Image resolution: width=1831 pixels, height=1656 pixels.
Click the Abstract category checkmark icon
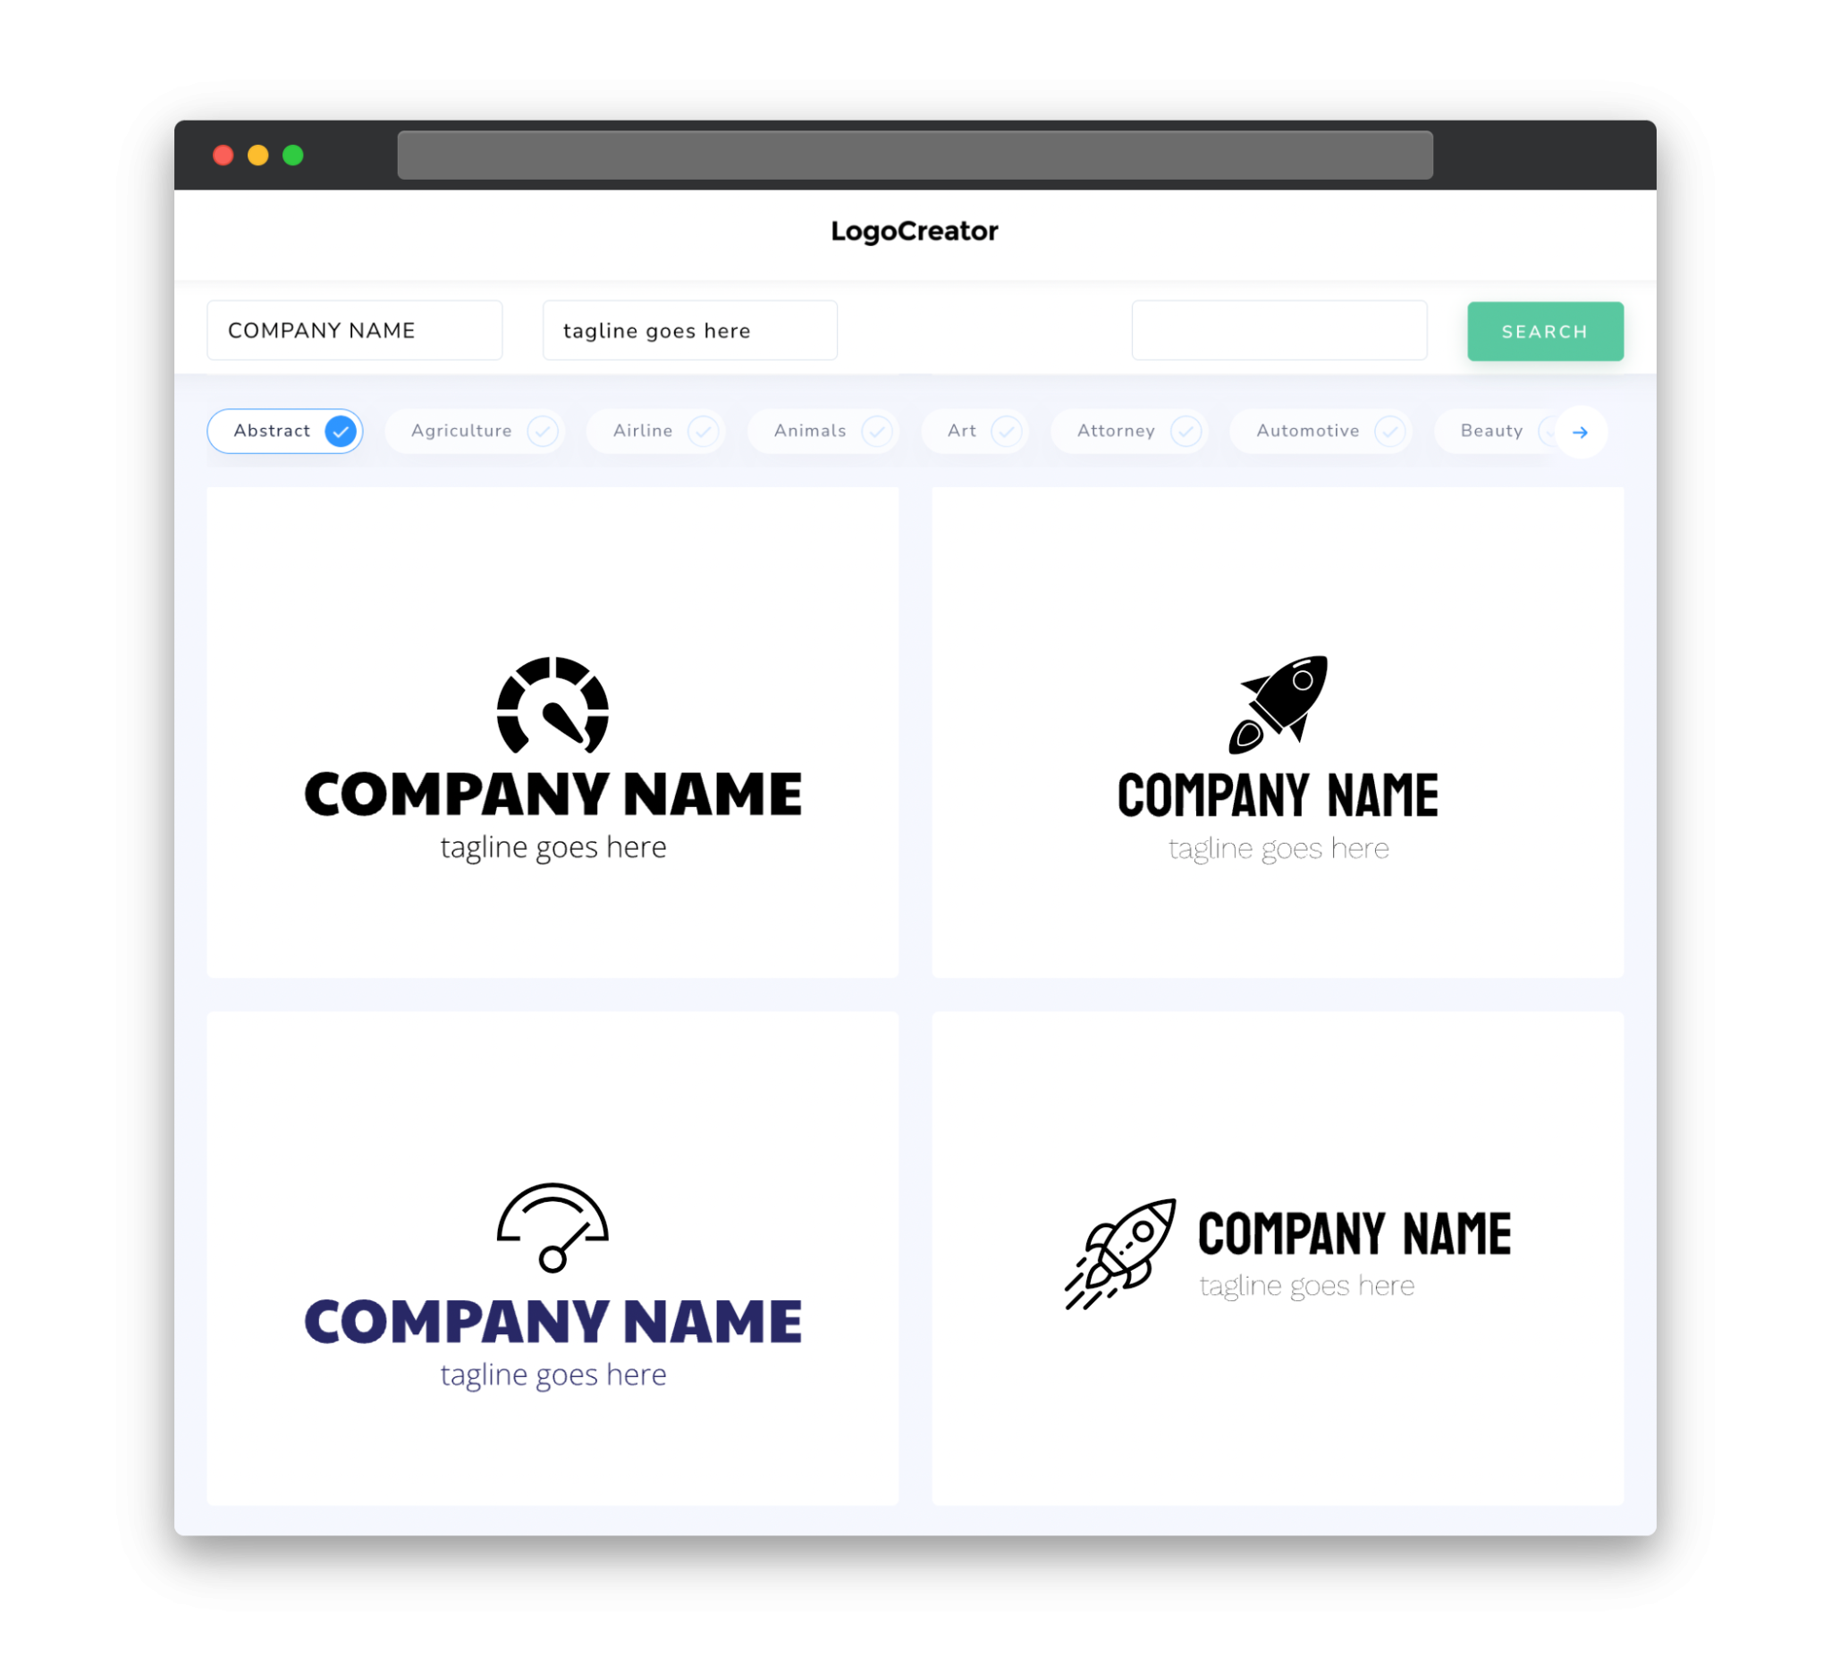340,431
